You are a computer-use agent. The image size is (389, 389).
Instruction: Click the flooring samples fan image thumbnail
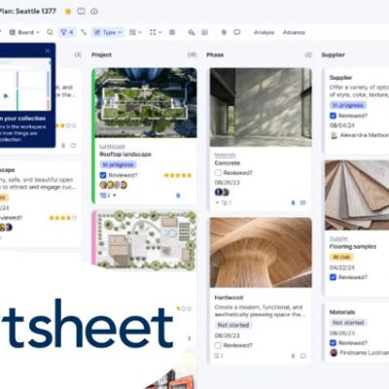(357, 195)
